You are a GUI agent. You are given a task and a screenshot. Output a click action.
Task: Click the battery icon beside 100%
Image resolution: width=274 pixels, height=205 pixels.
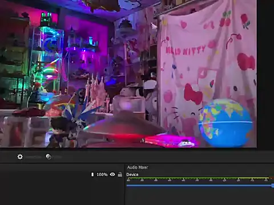click(92, 174)
